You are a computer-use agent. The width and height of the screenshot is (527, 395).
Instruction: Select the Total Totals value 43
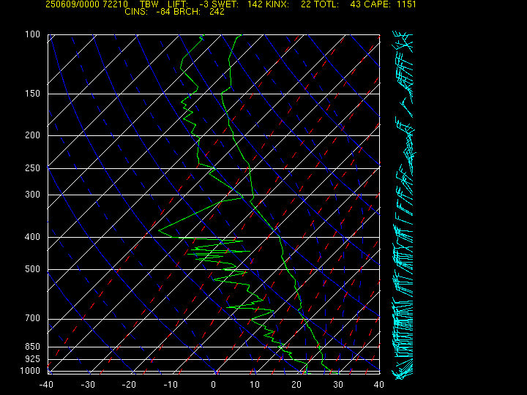click(356, 4)
